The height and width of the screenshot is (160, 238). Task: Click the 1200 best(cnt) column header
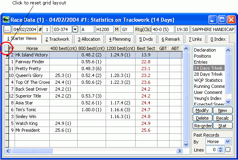point(121,48)
